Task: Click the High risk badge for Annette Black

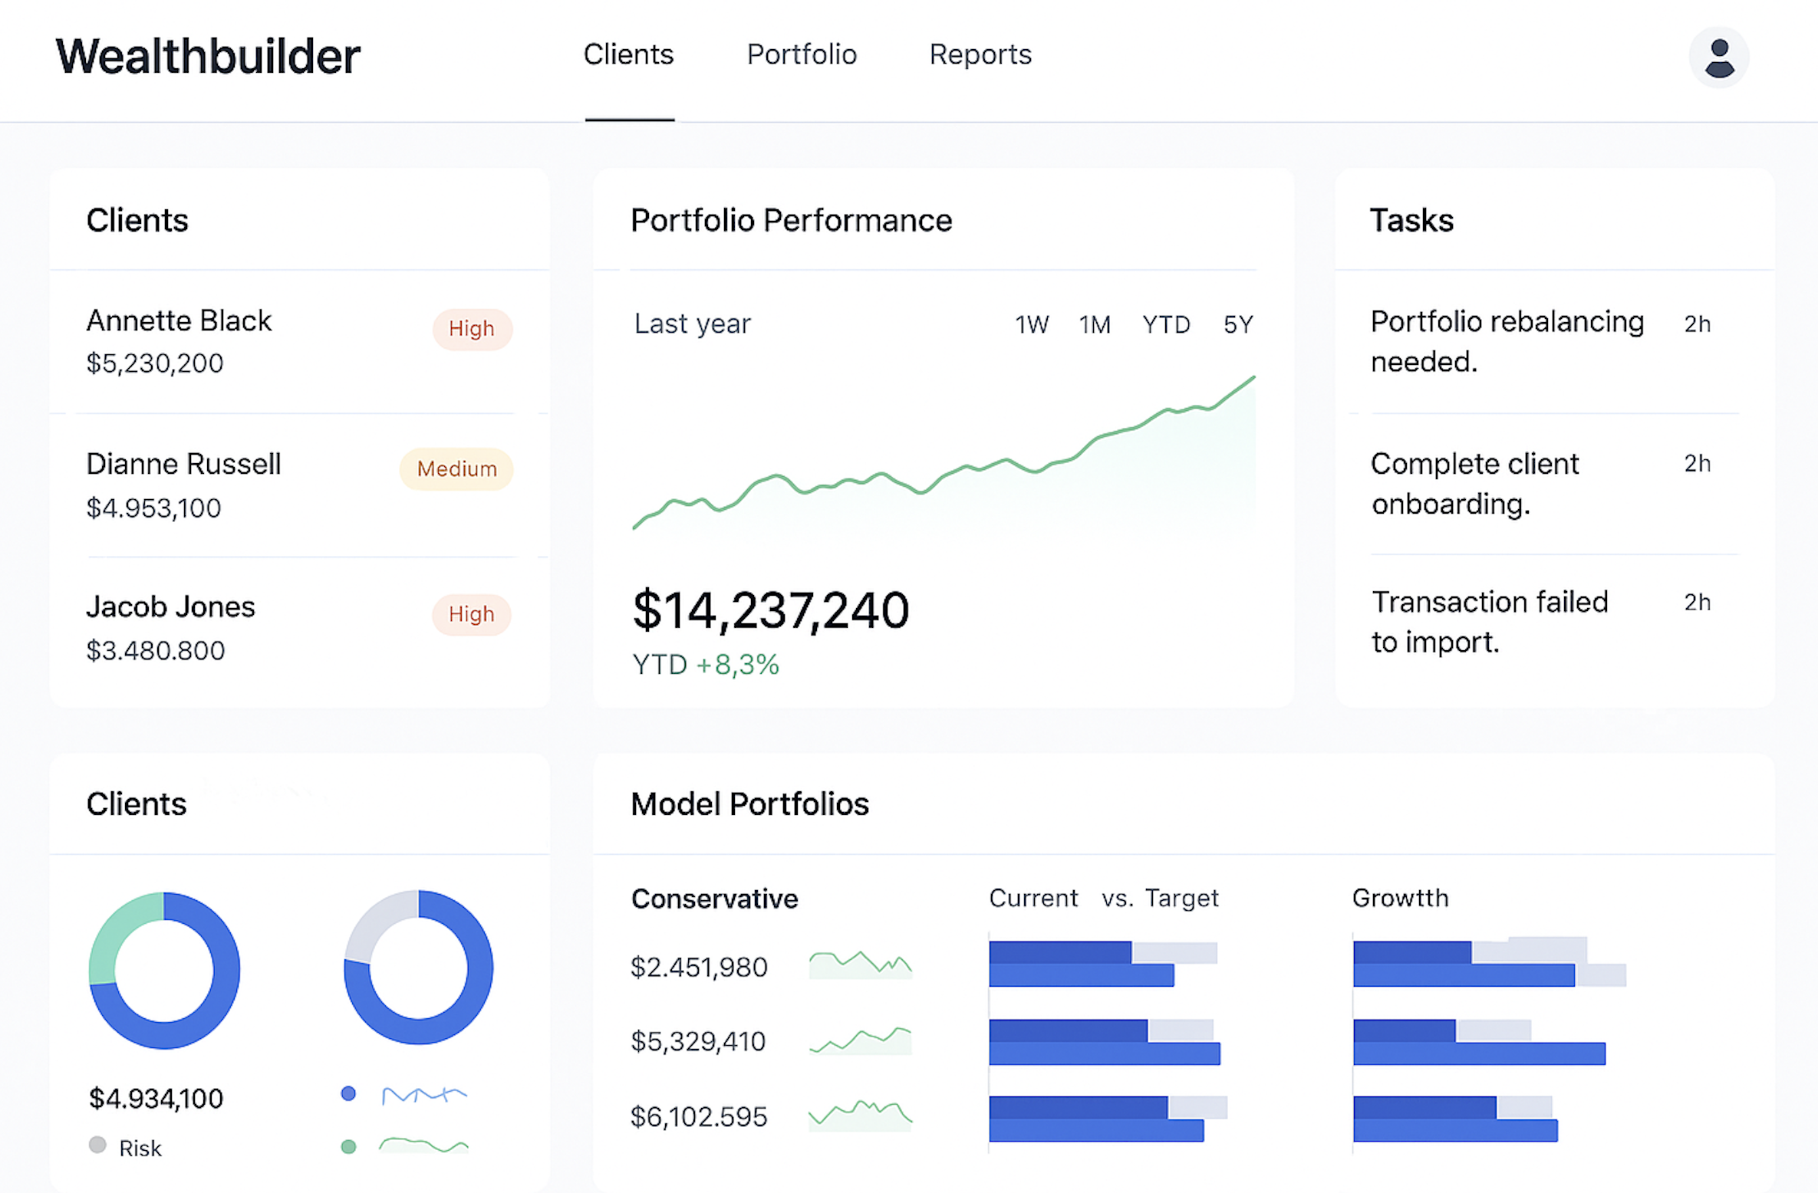Action: coord(473,328)
